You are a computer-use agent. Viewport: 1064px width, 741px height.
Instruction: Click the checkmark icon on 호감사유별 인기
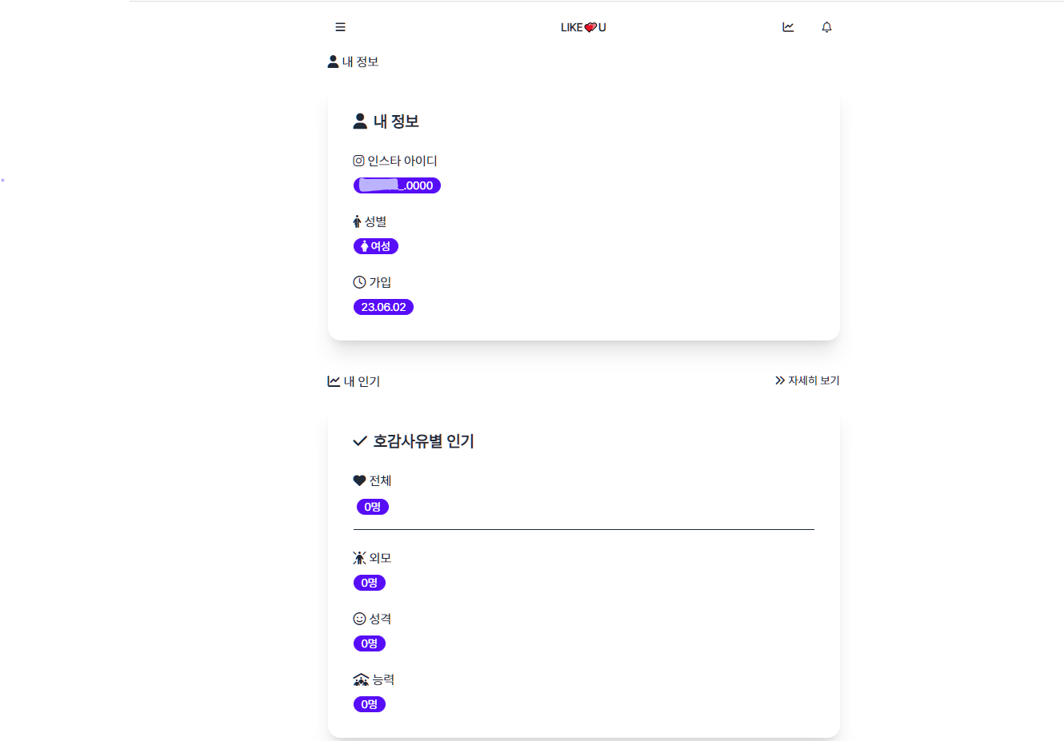[x=358, y=440]
